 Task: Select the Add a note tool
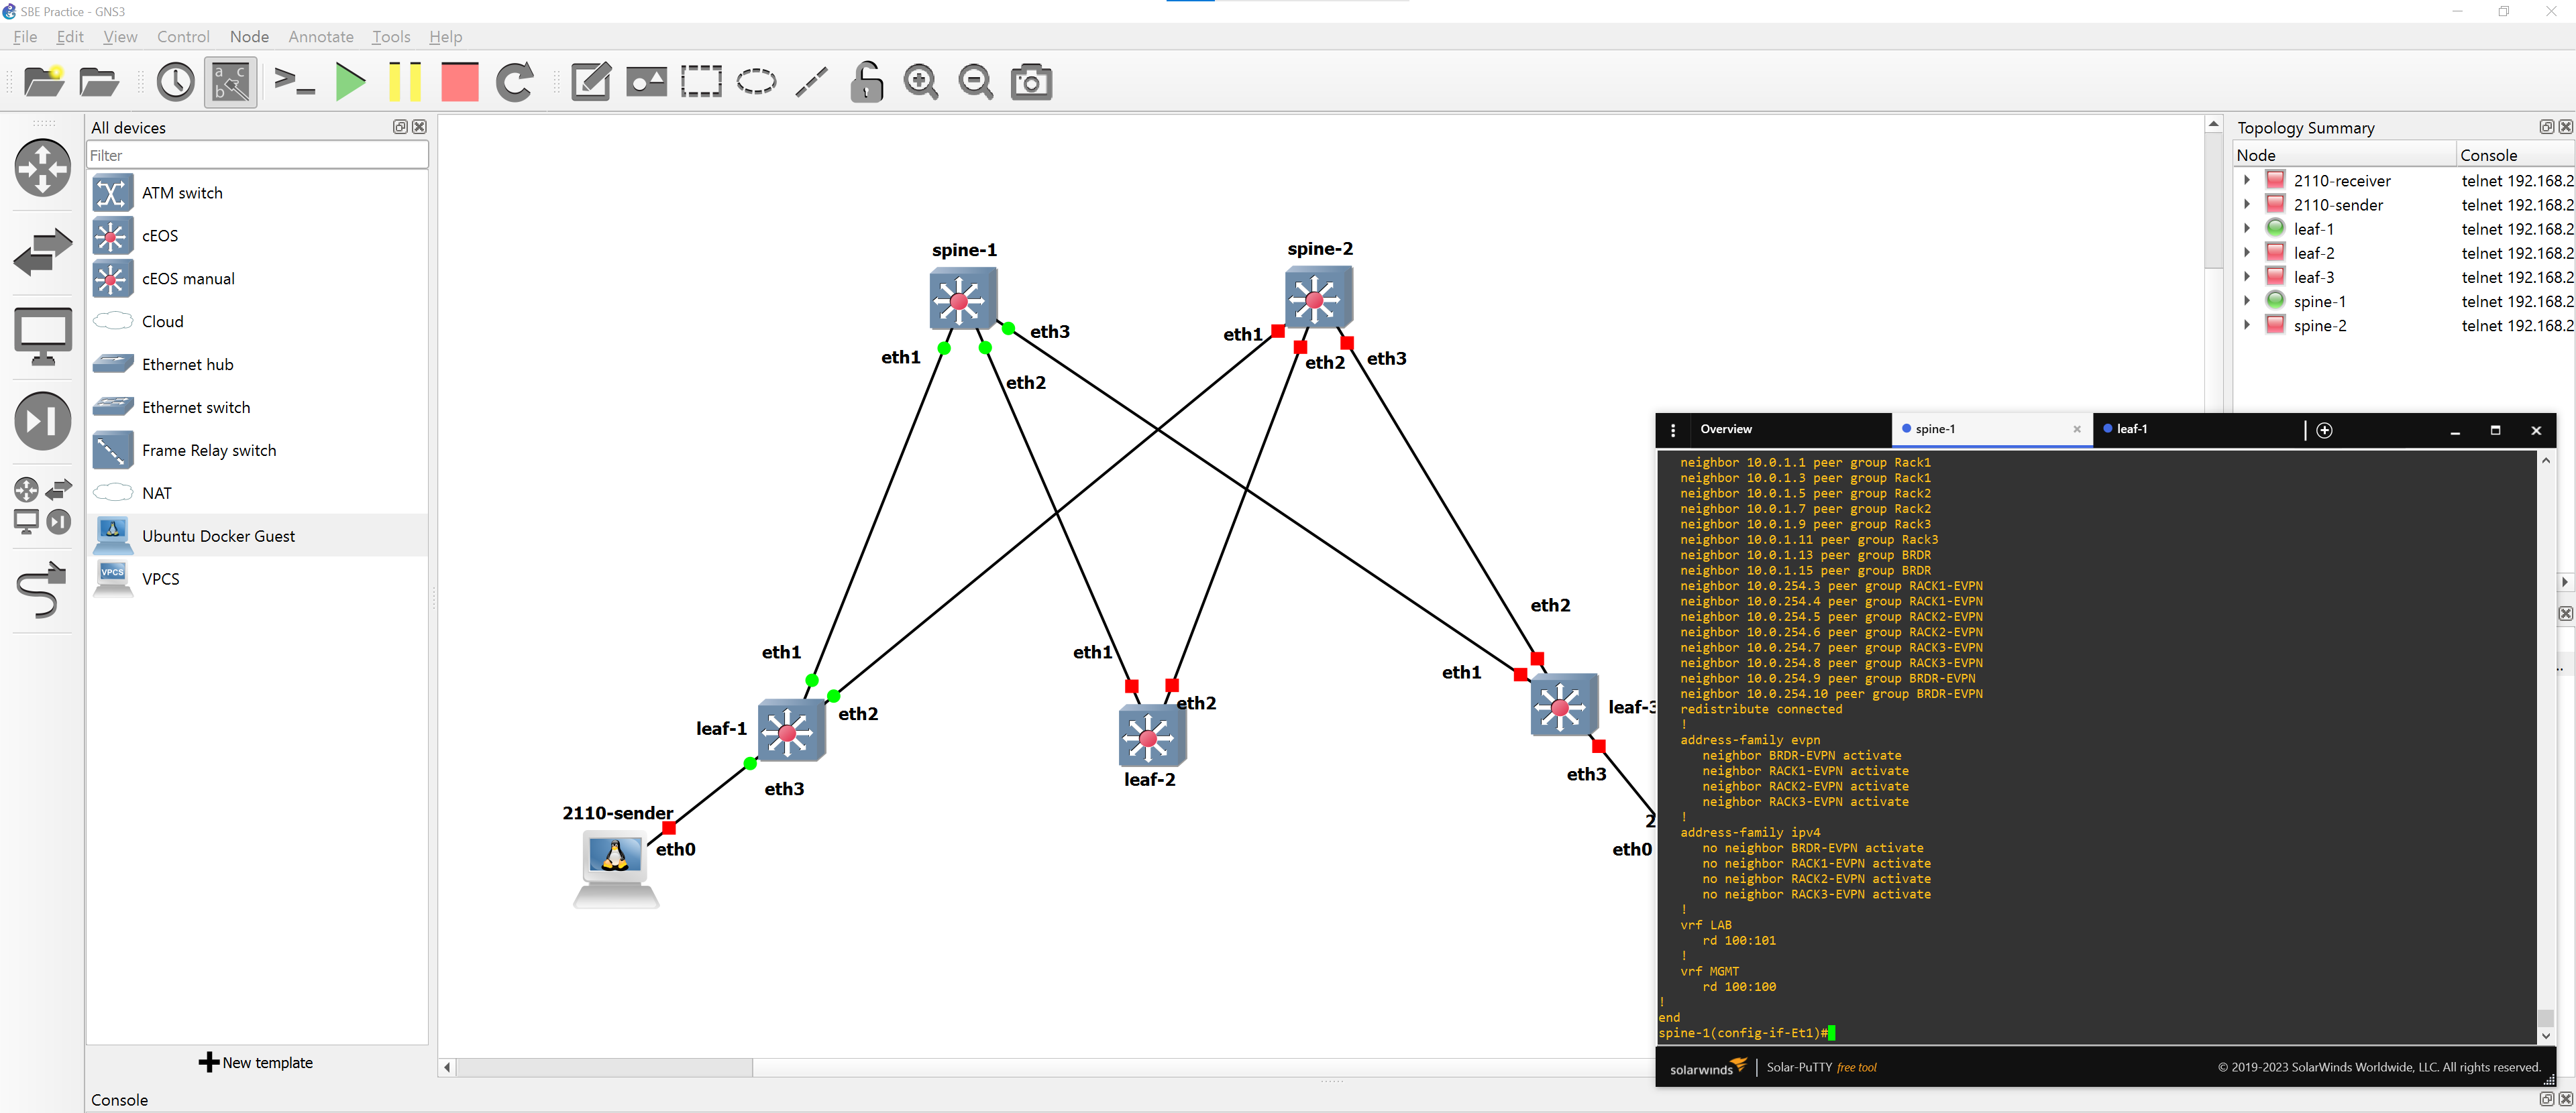coord(591,82)
